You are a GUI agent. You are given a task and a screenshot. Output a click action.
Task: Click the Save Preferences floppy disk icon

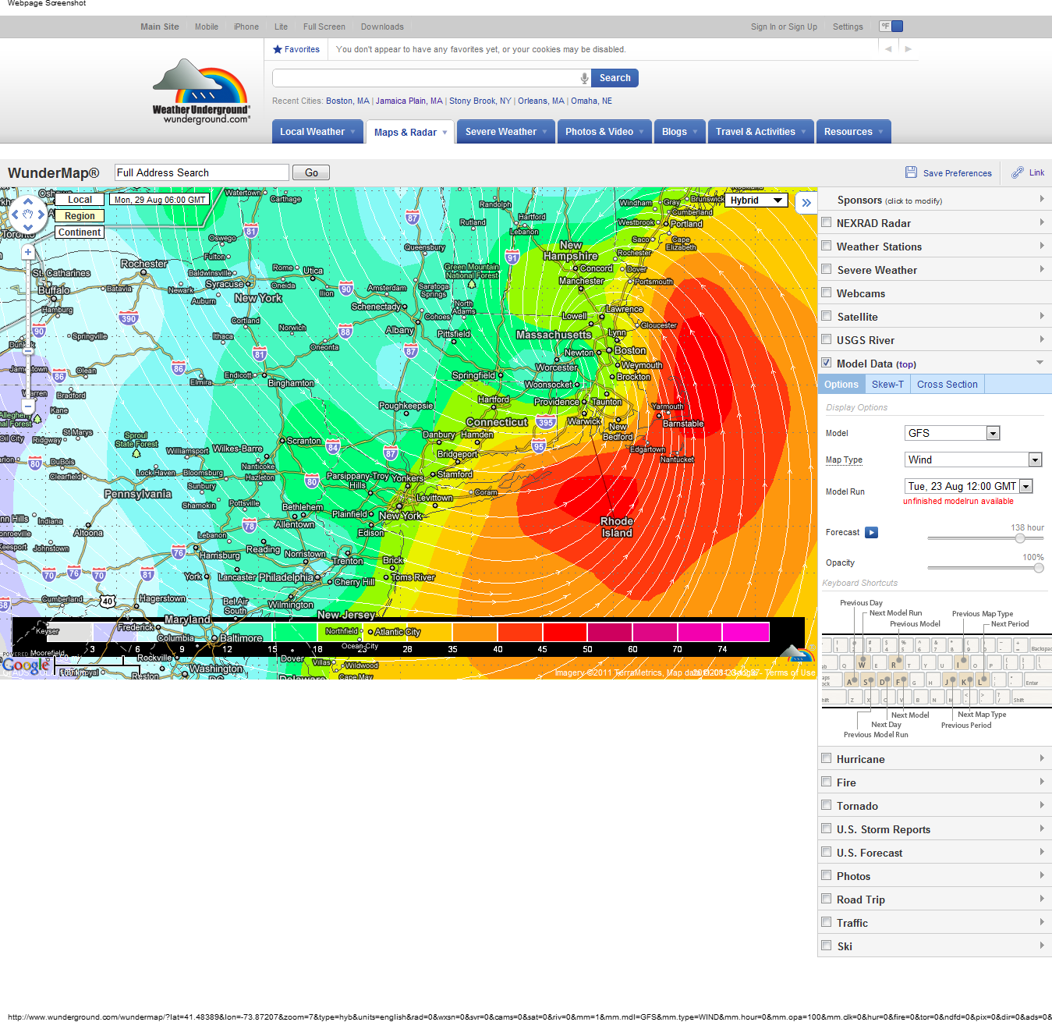[x=911, y=172]
